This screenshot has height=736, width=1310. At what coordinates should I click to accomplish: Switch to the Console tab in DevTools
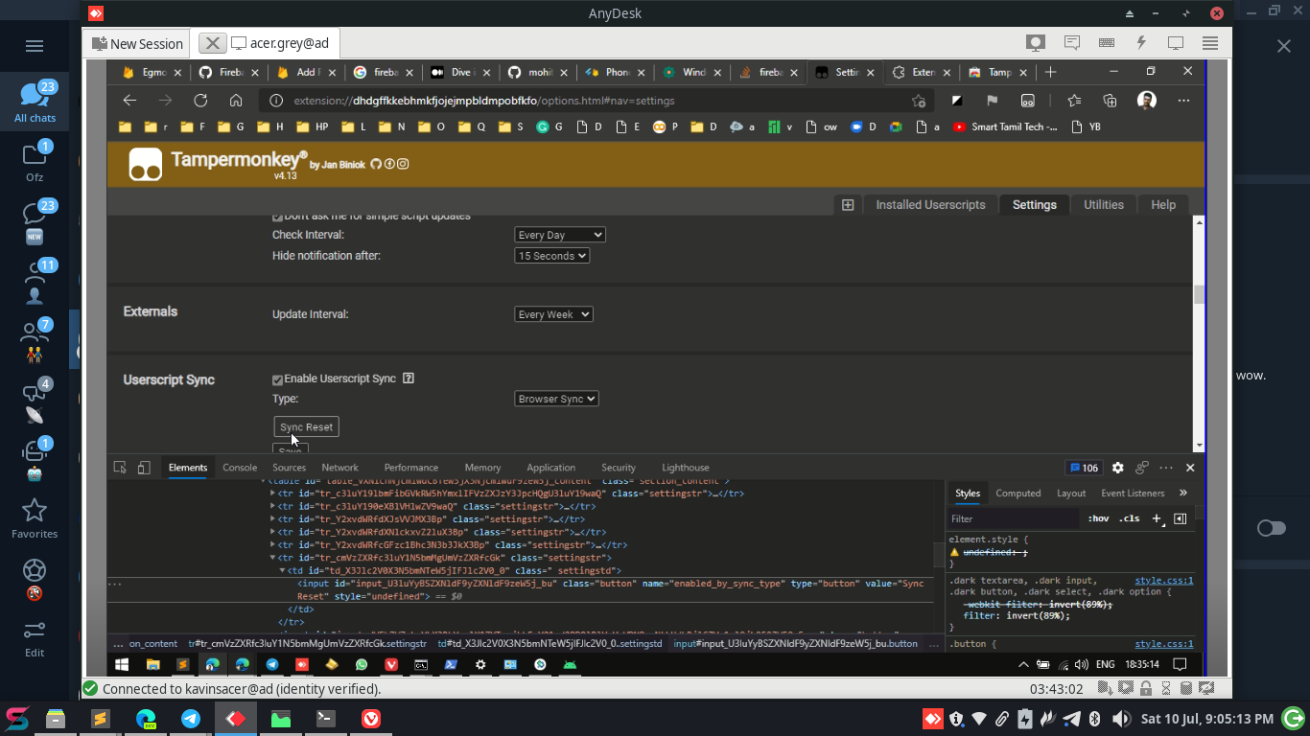239,468
